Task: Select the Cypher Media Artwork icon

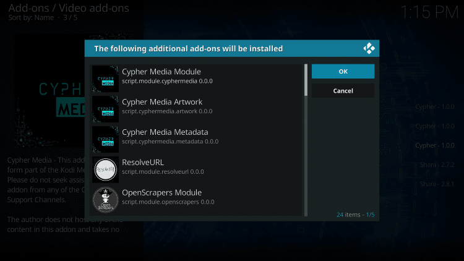Action: click(x=105, y=109)
